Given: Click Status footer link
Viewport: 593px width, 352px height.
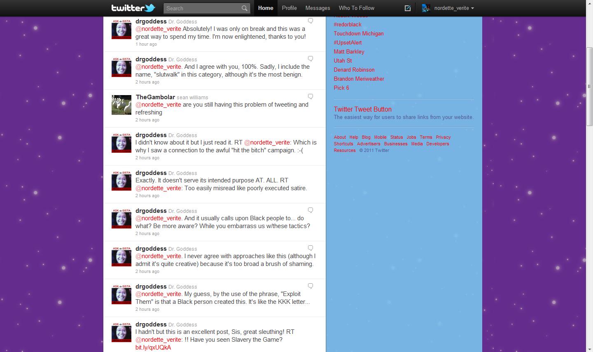Looking at the screenshot, I should click(397, 137).
